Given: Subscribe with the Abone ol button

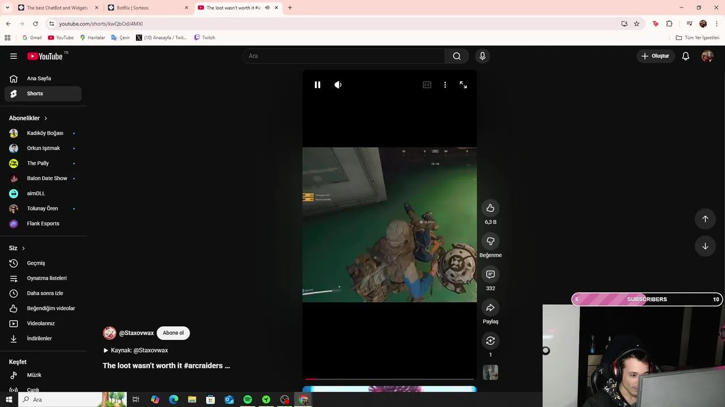Looking at the screenshot, I should tap(173, 333).
